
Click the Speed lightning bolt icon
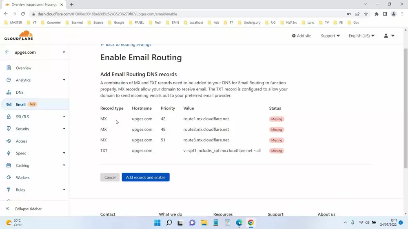tap(9, 153)
